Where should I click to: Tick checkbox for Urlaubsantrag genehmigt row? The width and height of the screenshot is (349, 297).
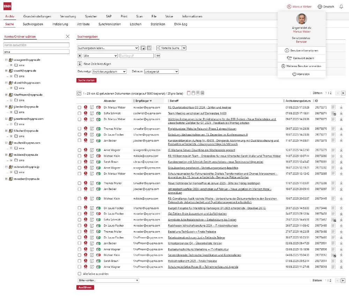[x=80, y=168]
